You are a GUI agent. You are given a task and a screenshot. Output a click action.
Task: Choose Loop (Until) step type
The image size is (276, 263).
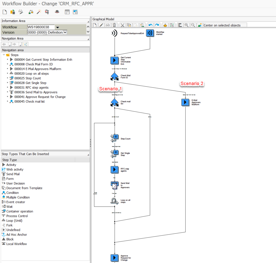(x=14, y=221)
